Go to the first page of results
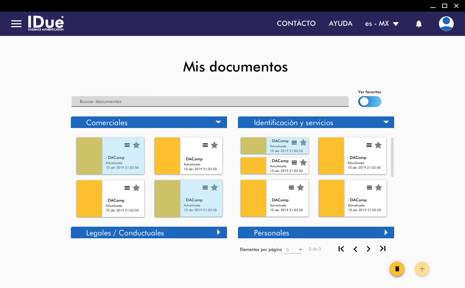The image size is (465, 288). 341,248
